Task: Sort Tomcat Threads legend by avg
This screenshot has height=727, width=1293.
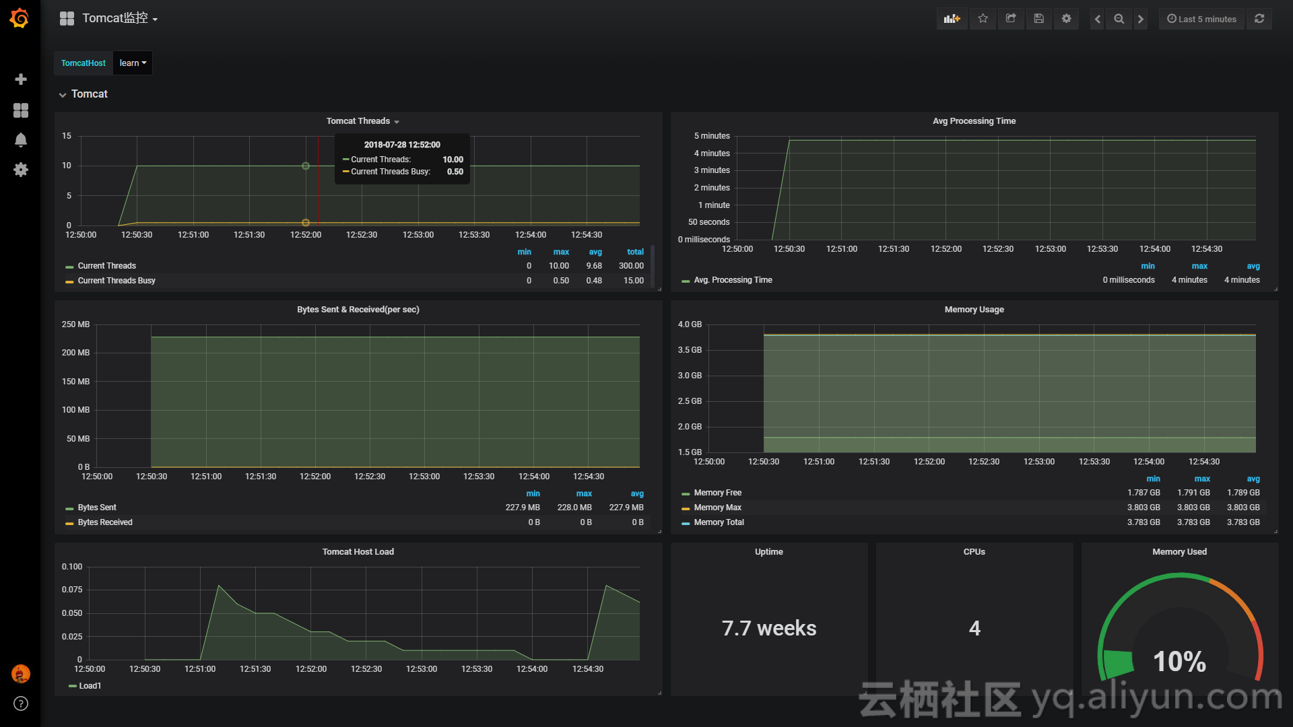Action: coord(595,252)
